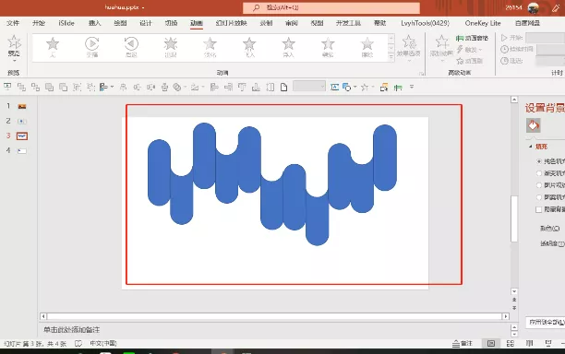Collapse the Fill section triangle
The image size is (565, 354).
tap(531, 147)
